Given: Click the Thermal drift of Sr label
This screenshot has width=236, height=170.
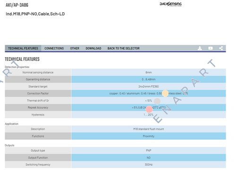Looking at the screenshot, I should coord(38,101).
